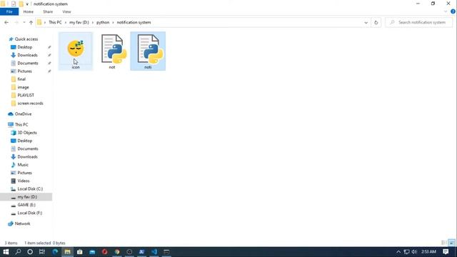Open Videos under This PC

point(24,181)
